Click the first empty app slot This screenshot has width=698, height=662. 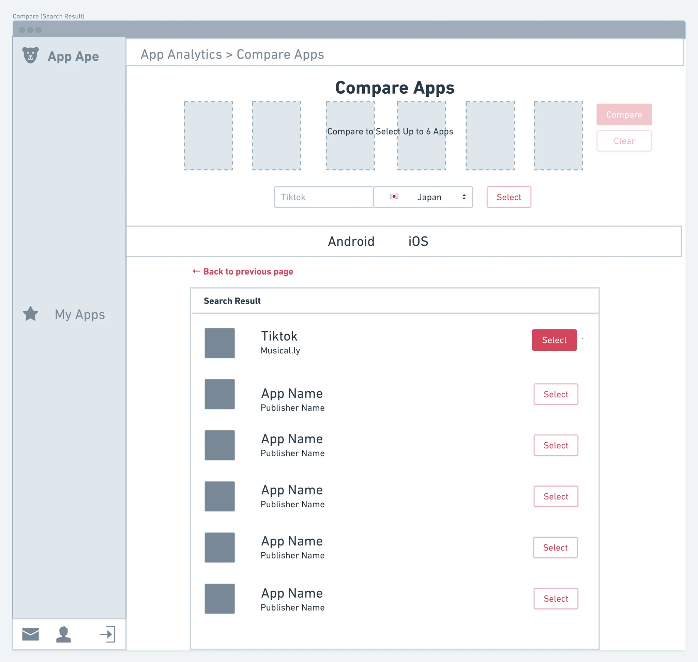click(208, 136)
